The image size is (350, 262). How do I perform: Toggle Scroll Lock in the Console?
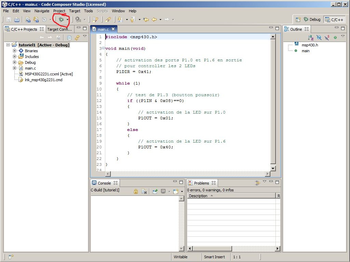click(136, 191)
